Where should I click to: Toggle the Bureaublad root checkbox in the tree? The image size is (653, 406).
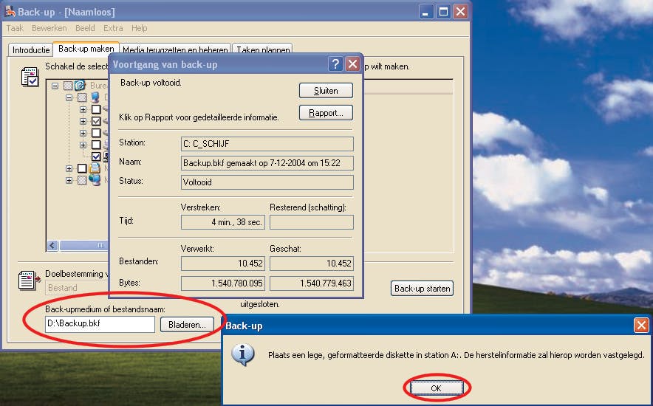(68, 86)
